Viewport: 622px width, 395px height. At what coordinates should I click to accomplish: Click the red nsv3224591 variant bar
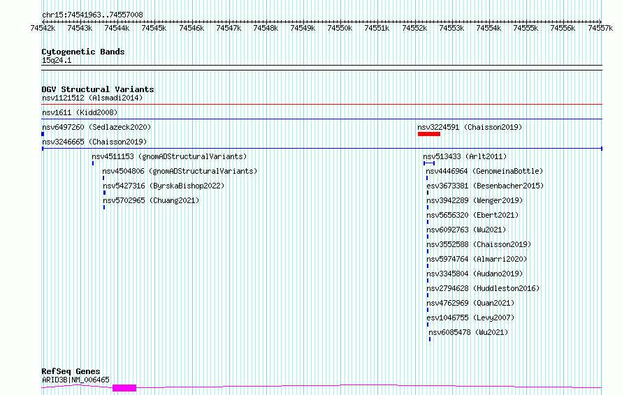click(429, 134)
